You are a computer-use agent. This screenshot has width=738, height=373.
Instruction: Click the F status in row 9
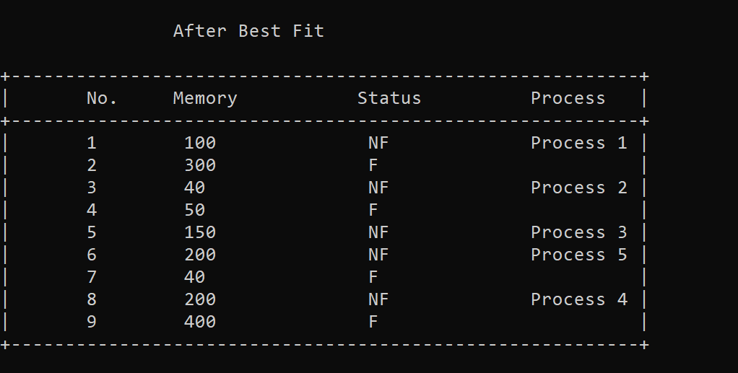click(373, 322)
